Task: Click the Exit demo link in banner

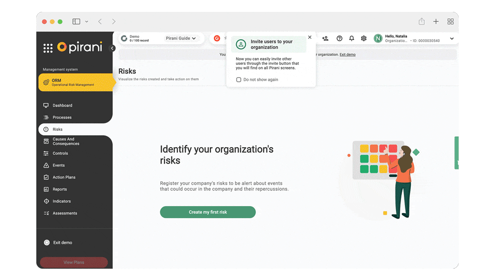Action: 347,55
